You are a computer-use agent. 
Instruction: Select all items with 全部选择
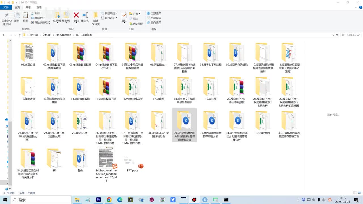point(154,13)
